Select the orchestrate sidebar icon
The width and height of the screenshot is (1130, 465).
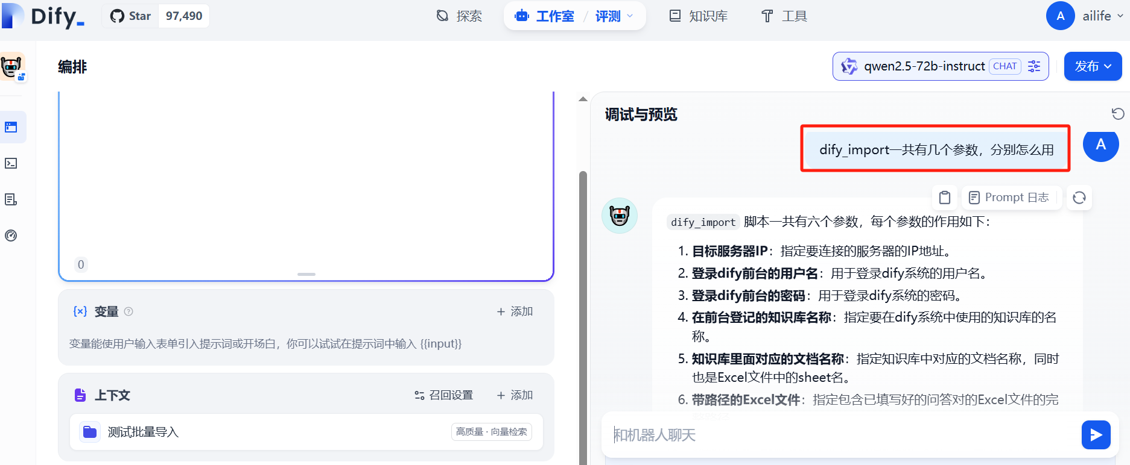tap(11, 127)
